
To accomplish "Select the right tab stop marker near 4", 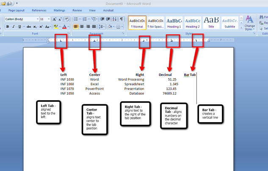I will point(144,41).
